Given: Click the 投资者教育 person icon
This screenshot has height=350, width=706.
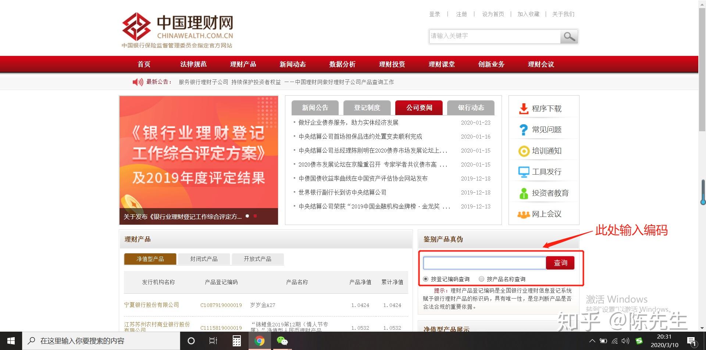Looking at the screenshot, I should pyautogui.click(x=524, y=193).
